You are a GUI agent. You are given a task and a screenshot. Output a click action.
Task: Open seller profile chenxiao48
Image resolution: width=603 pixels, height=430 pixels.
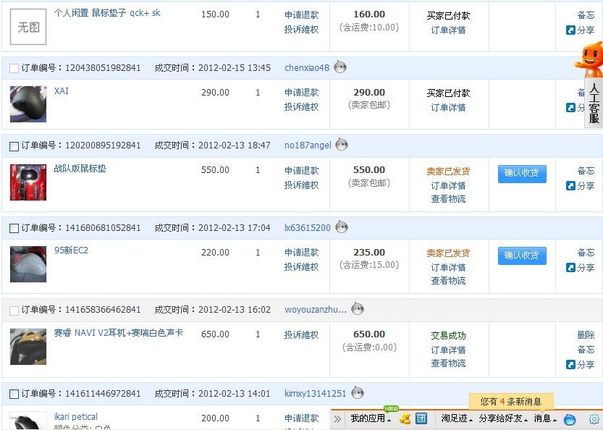307,68
